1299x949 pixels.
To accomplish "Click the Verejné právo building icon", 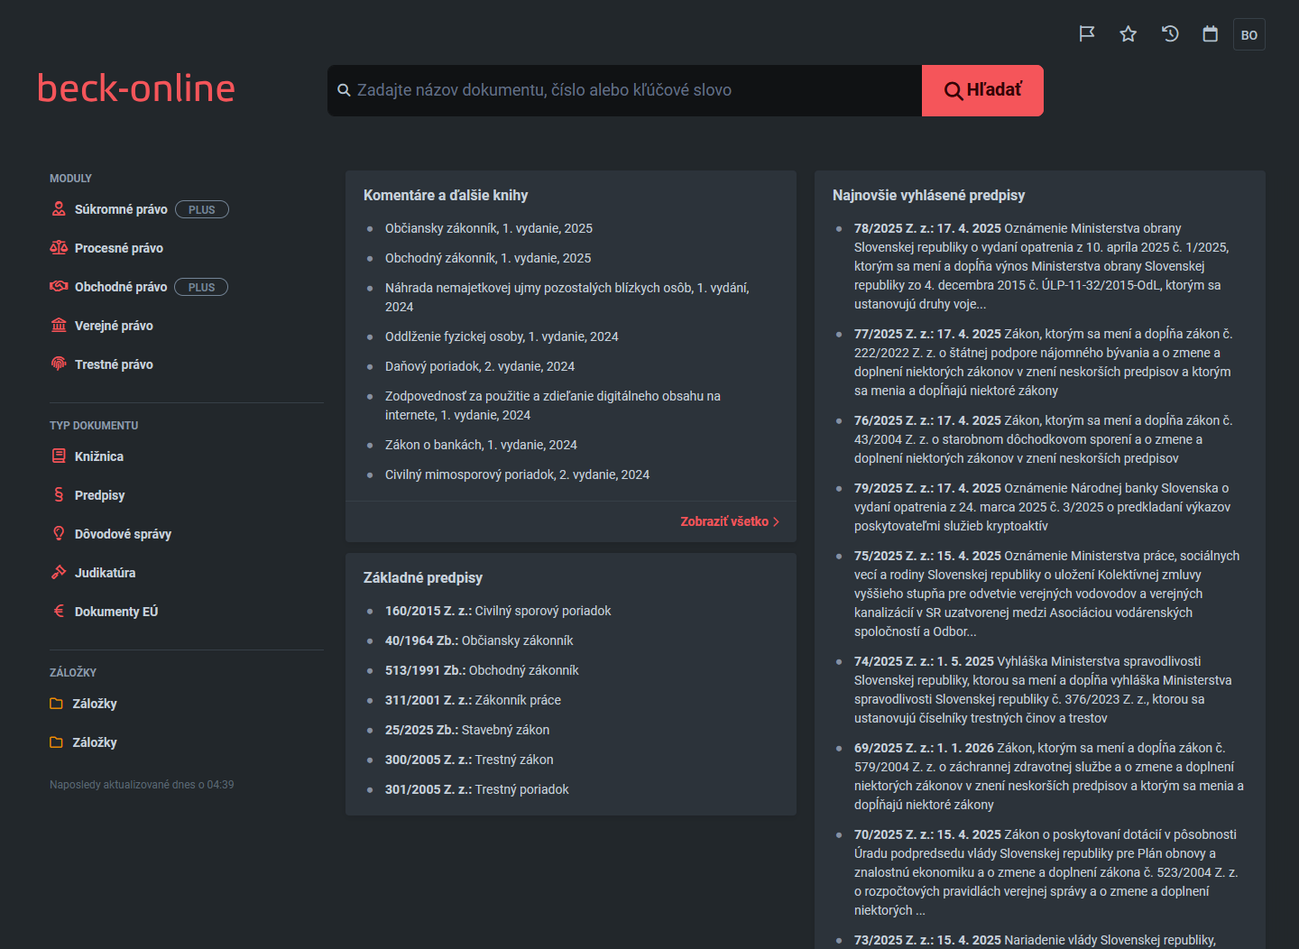I will (59, 326).
